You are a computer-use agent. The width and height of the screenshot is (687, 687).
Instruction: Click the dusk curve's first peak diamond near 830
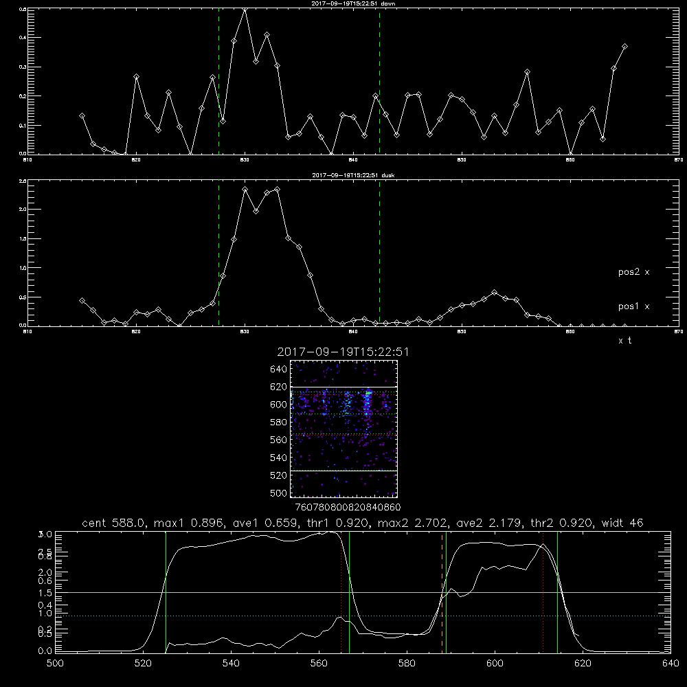coord(245,190)
